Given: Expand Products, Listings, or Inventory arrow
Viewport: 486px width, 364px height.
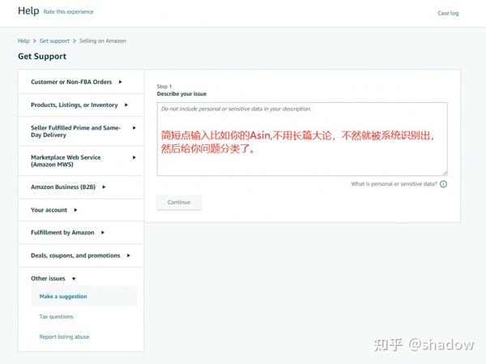Looking at the screenshot, I should (x=126, y=105).
